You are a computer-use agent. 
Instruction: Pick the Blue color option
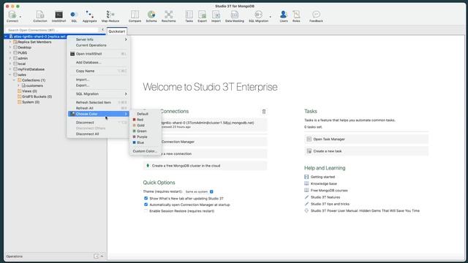pos(146,142)
